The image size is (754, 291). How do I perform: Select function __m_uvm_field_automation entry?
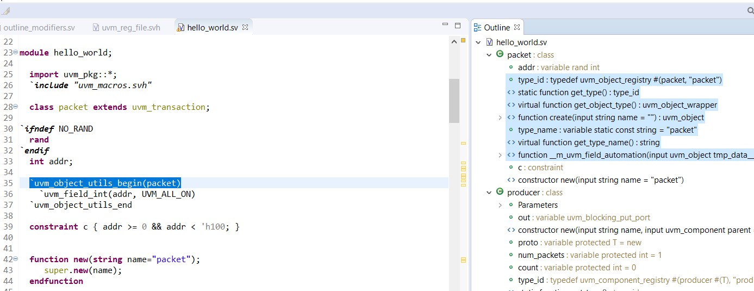click(x=635, y=155)
